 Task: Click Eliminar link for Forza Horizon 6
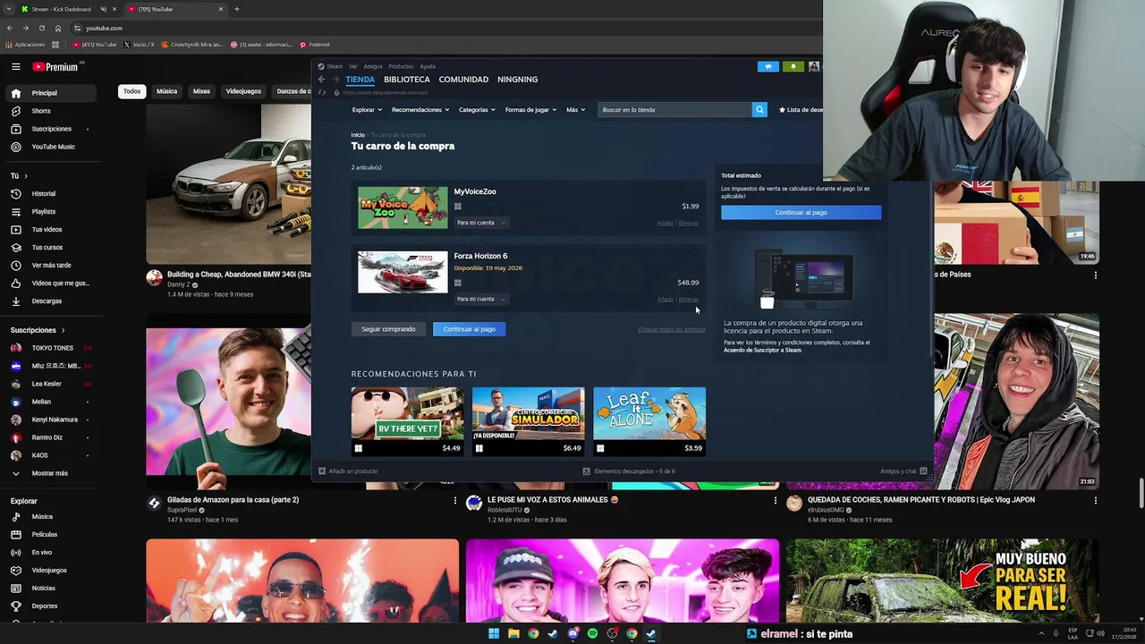tap(689, 300)
